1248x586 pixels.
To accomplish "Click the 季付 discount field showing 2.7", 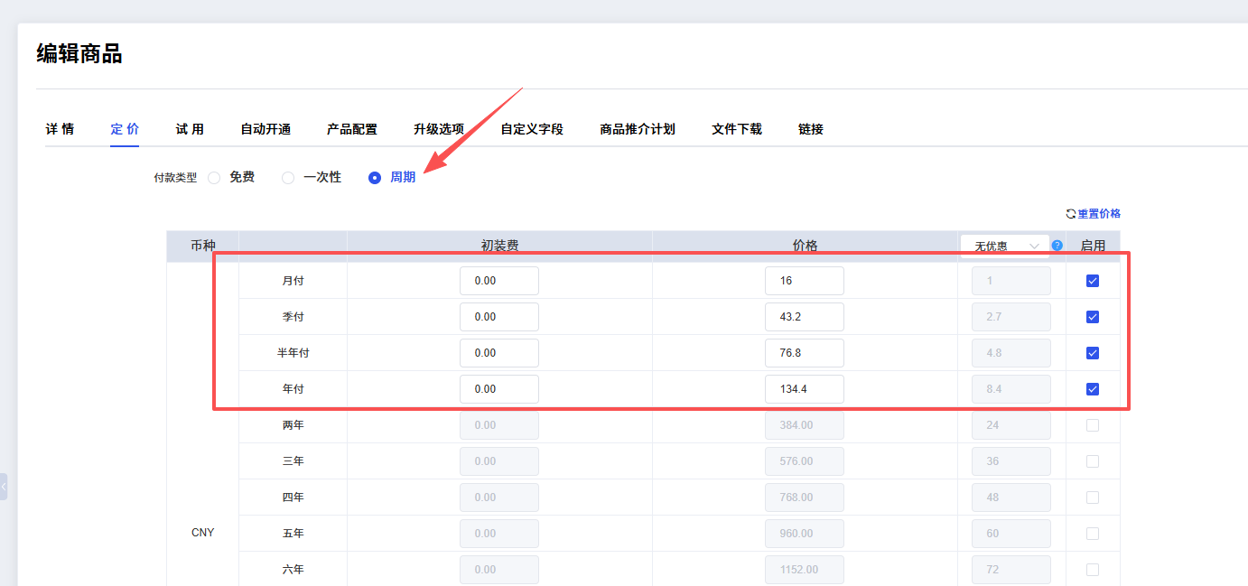I will click(x=1011, y=317).
